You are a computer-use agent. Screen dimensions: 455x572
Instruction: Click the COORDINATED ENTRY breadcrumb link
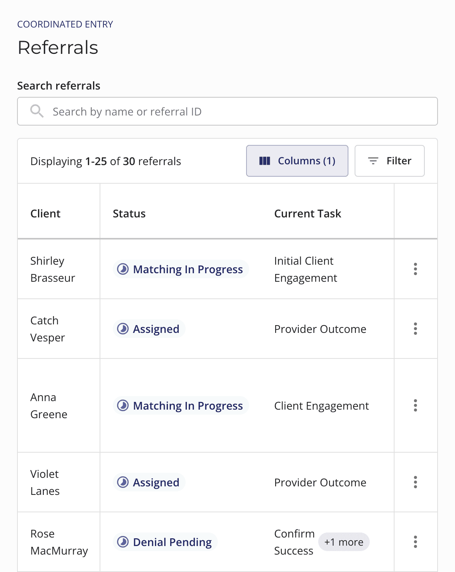[x=65, y=24]
